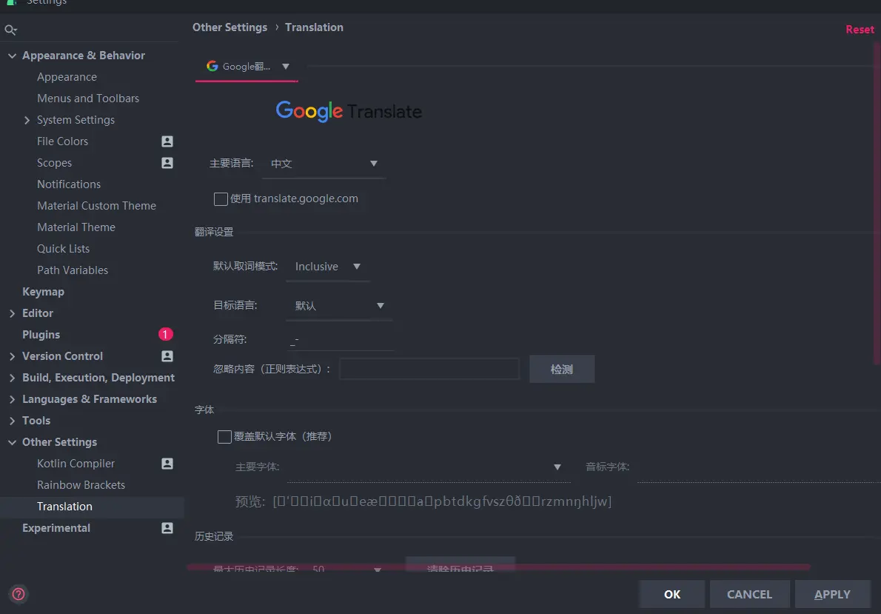Expand the Version Control section arrow
This screenshot has height=614, width=881.
(12, 356)
